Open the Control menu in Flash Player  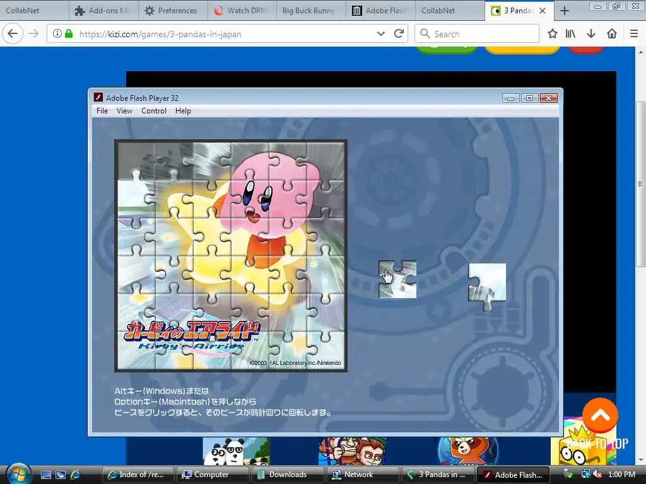tap(154, 111)
